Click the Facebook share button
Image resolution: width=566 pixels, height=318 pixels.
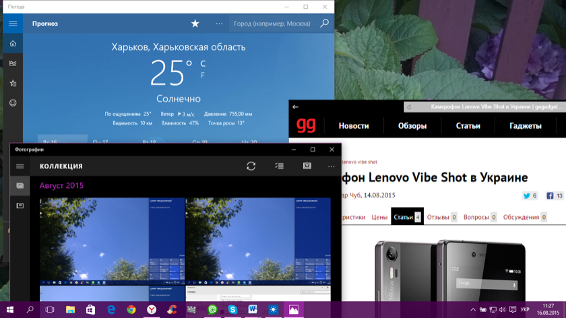click(555, 196)
